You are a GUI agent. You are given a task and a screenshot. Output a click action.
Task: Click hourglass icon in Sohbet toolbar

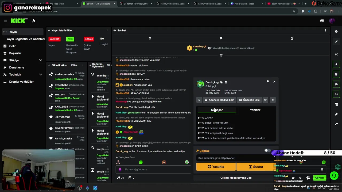(x=292, y=38)
